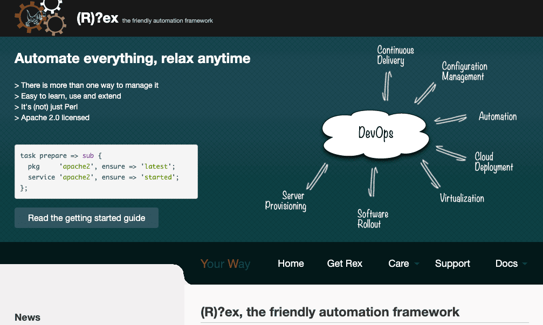Click the Rex gear logo icon
Viewport: 543px width, 325px height.
point(40,17)
